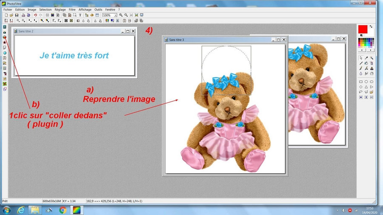Choose the Ellipse selection shape

pyautogui.click(x=366, y=82)
